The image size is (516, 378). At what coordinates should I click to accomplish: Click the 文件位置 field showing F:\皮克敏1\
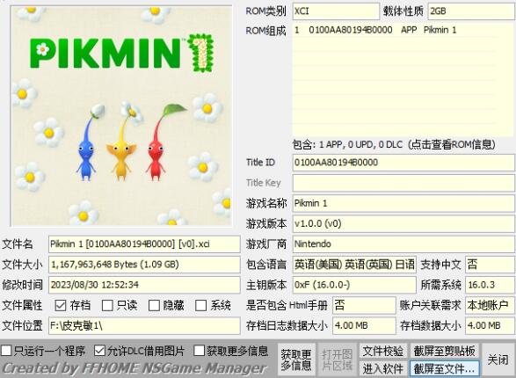point(144,325)
